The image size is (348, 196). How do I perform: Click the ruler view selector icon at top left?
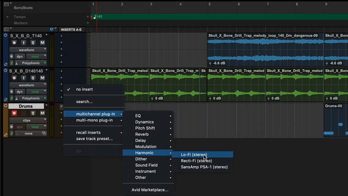point(6,4)
